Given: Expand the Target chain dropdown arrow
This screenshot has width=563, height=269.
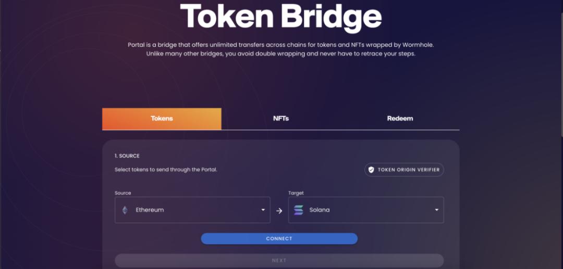Looking at the screenshot, I should point(436,210).
